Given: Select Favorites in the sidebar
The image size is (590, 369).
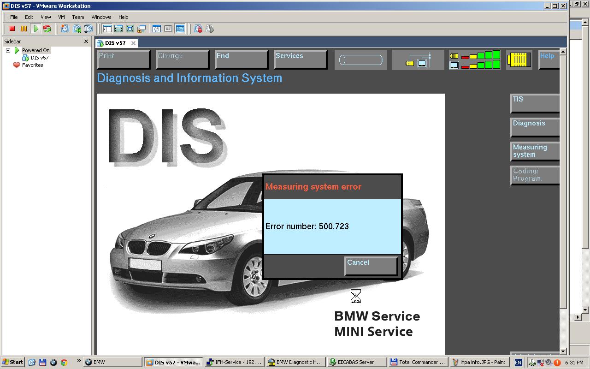Looking at the screenshot, I should pos(33,65).
